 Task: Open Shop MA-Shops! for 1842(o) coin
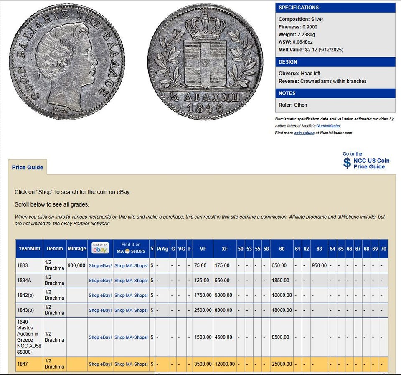[x=131, y=295]
